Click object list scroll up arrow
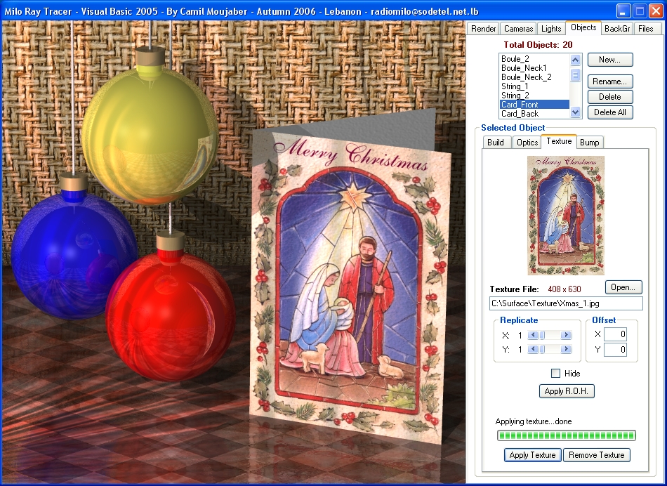This screenshot has width=667, height=486. 575,60
